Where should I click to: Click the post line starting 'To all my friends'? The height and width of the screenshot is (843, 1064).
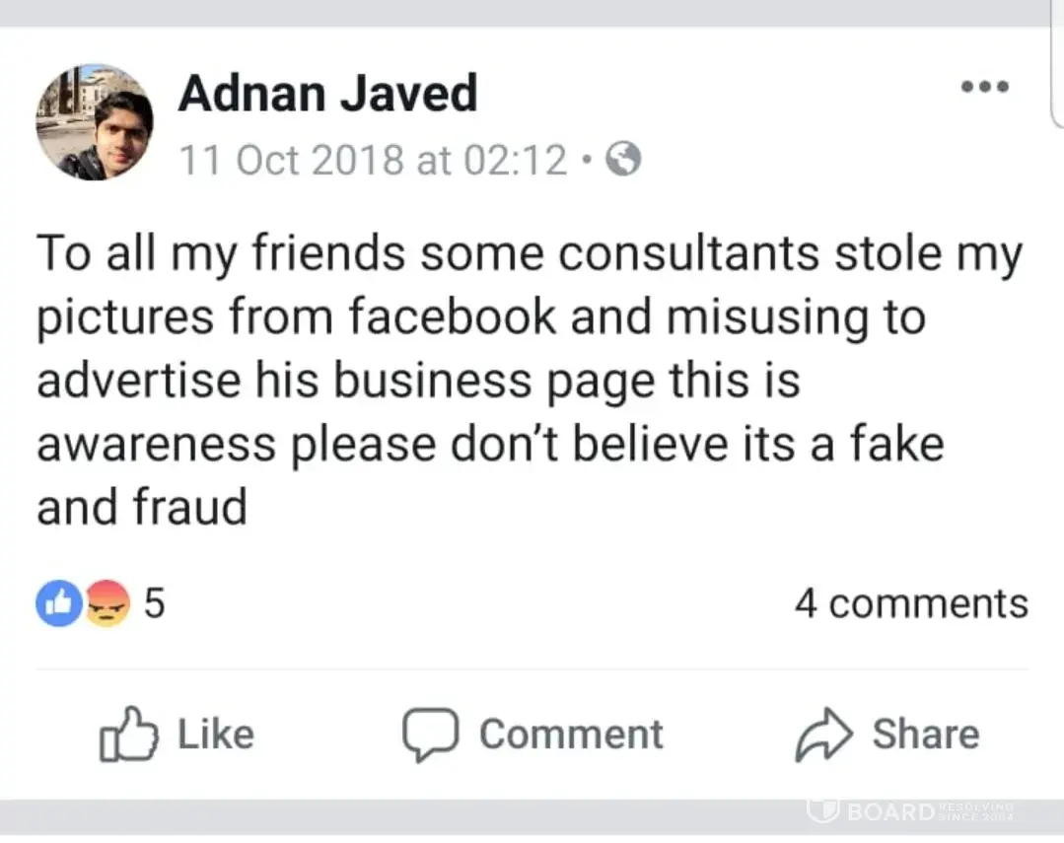(530, 254)
